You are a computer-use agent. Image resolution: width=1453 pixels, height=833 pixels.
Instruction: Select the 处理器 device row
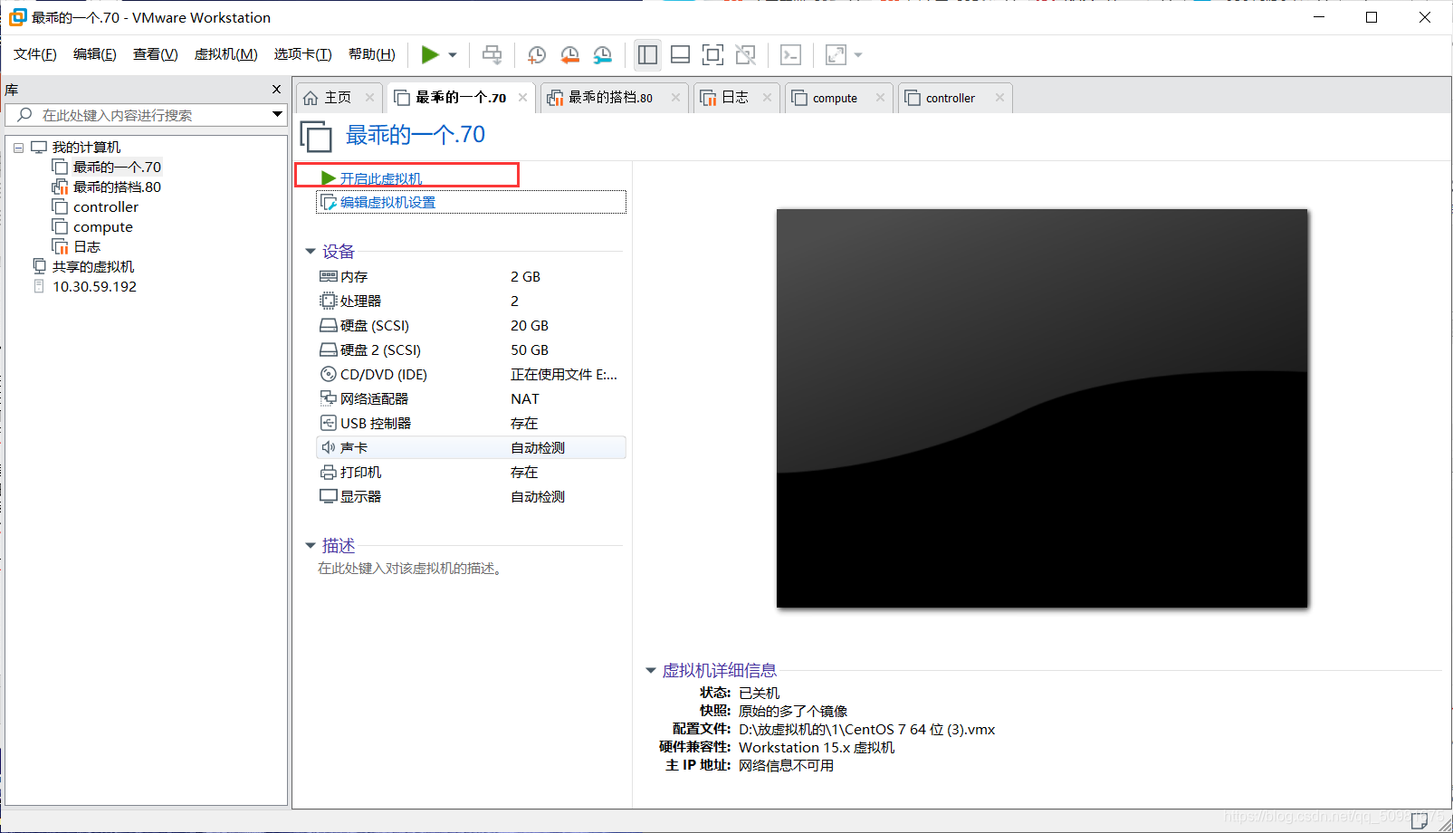coord(471,302)
